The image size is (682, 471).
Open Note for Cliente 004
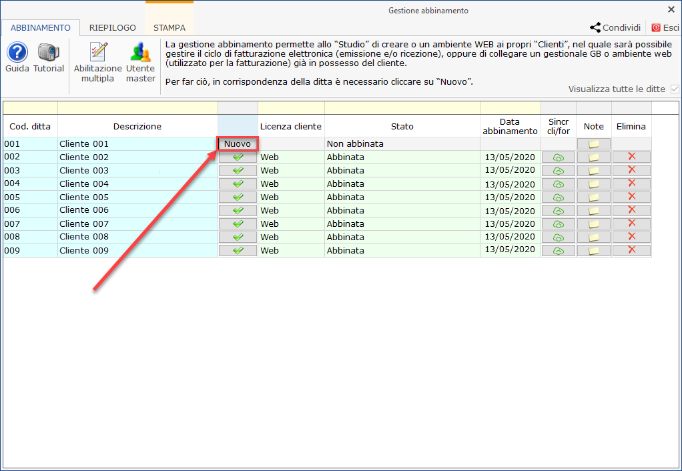[594, 184]
